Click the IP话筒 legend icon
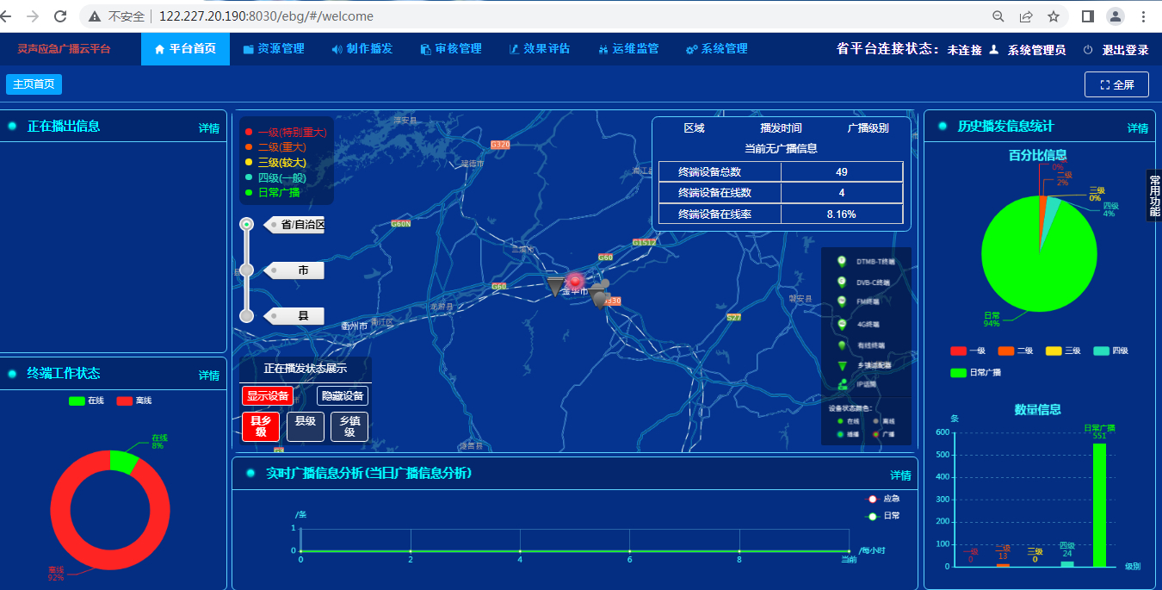This screenshot has width=1162, height=590. tap(842, 383)
